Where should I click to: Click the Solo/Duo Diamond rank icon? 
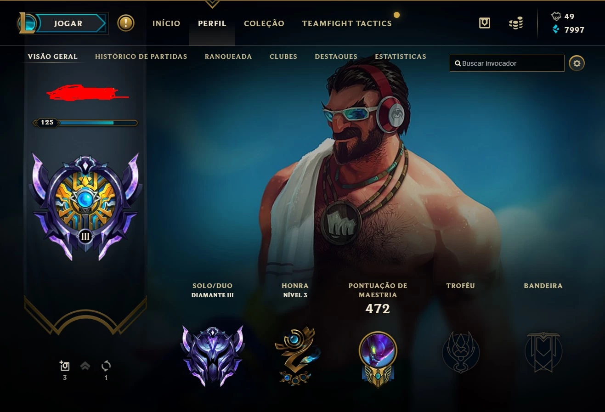point(213,356)
